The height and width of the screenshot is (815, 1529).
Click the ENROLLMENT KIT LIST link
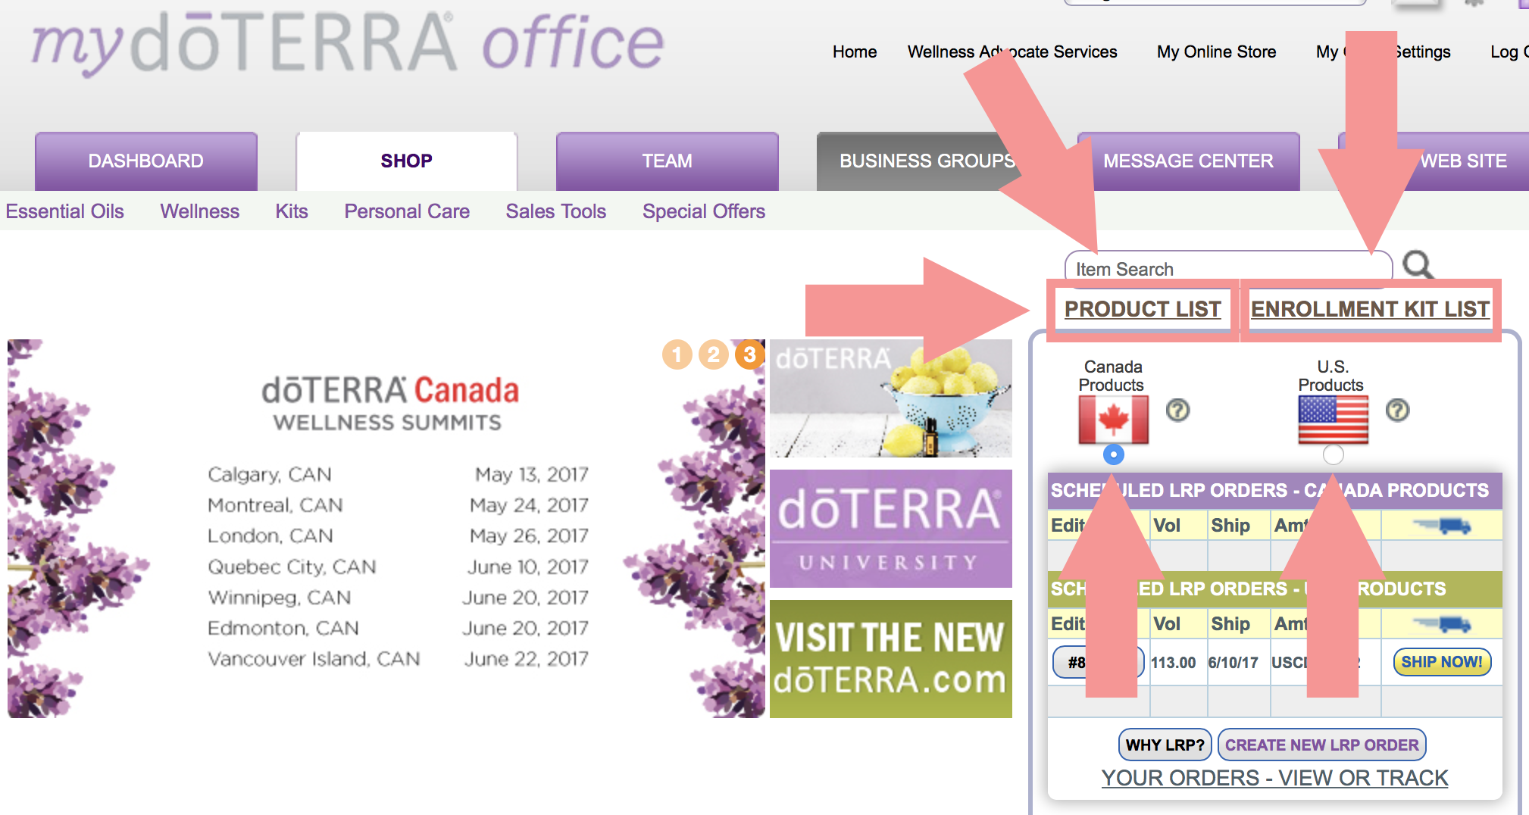(x=1370, y=309)
